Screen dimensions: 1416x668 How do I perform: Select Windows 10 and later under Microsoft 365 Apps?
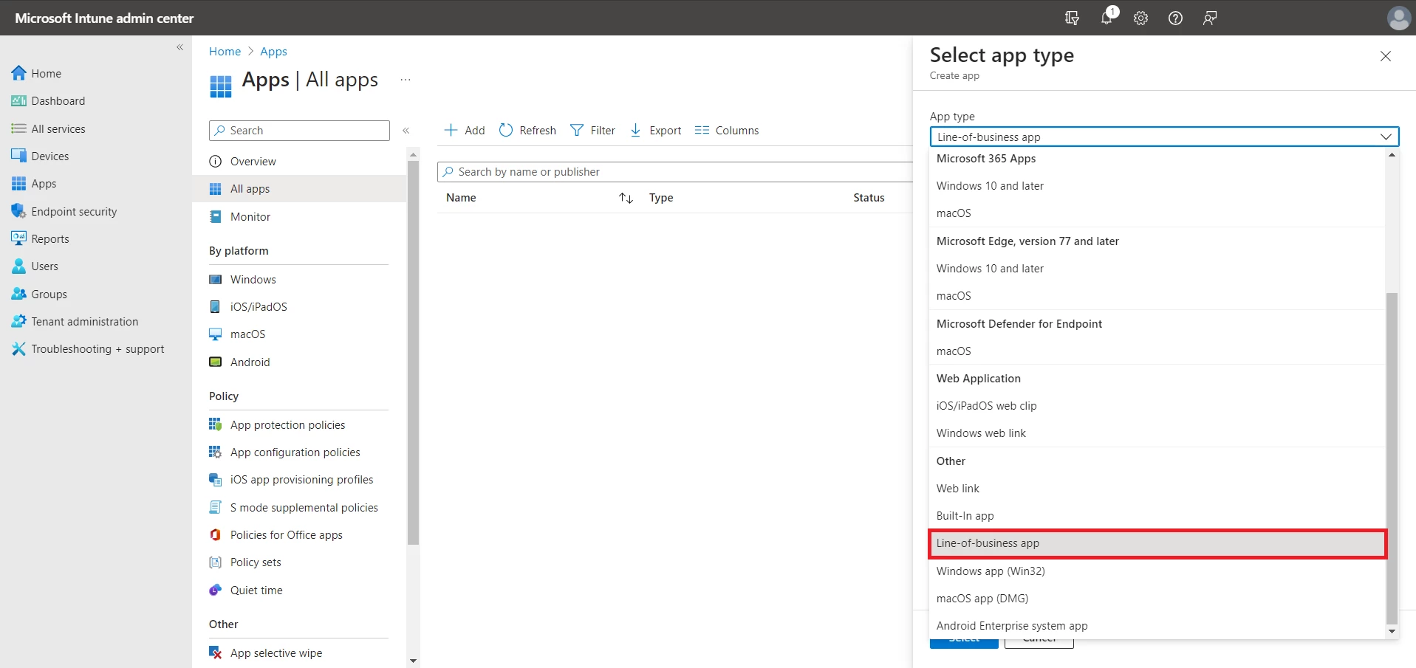point(1157,186)
